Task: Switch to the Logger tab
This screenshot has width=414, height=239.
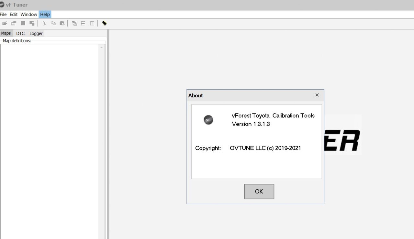Action: pyautogui.click(x=36, y=33)
